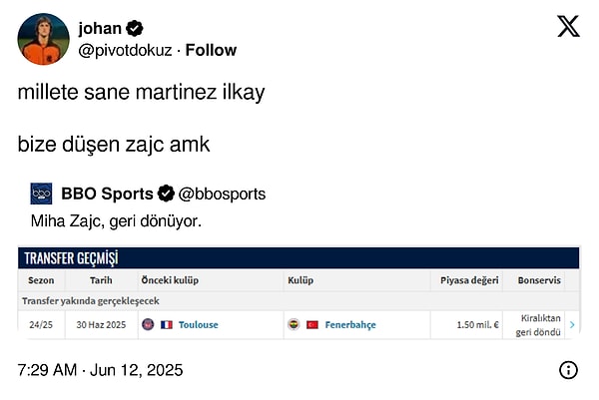The height and width of the screenshot is (400, 599).
Task: Expand the transfer row arrow chevron
Action: pyautogui.click(x=572, y=324)
